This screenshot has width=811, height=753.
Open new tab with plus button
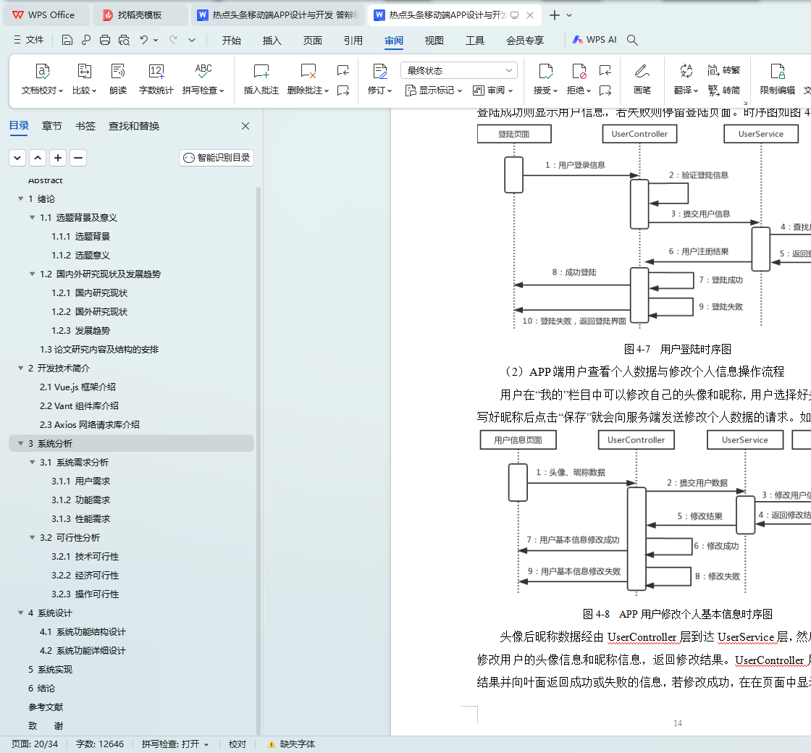555,15
